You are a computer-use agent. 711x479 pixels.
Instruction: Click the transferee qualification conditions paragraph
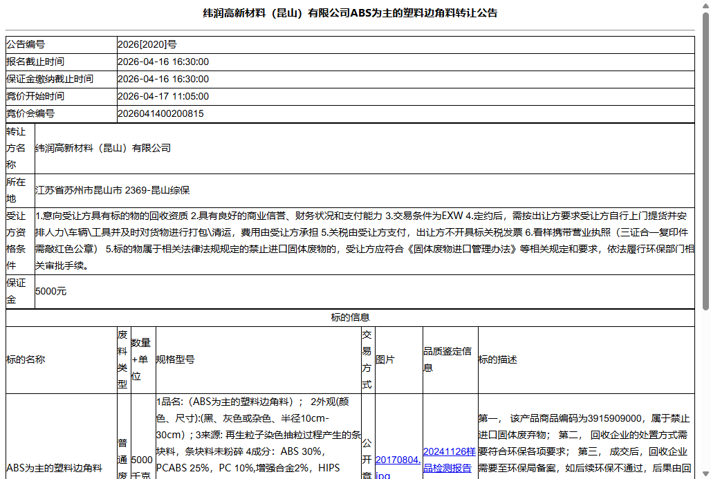[364, 241]
